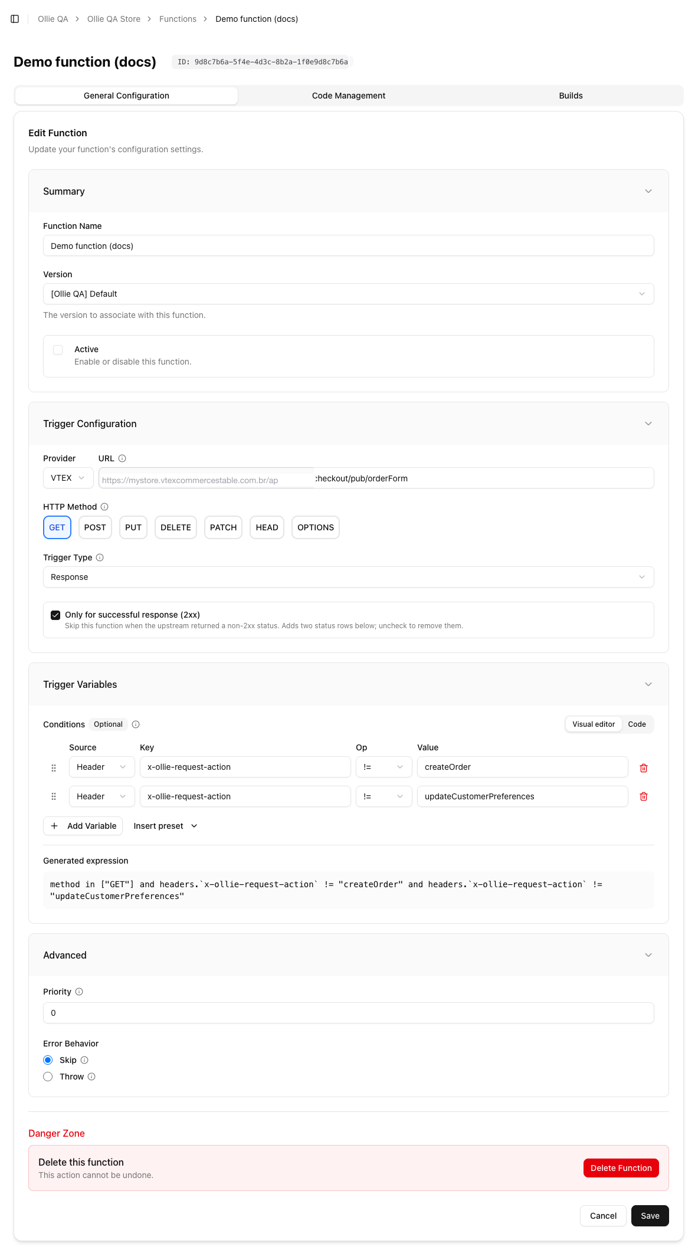Click the info icon beside URL label
The image size is (698, 1260).
(122, 458)
